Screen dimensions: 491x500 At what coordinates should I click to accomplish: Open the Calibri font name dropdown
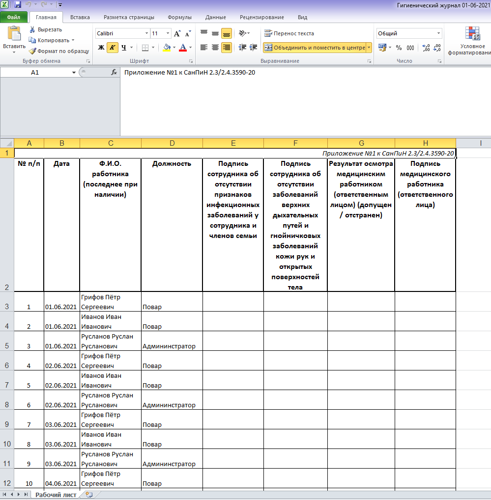tap(146, 33)
